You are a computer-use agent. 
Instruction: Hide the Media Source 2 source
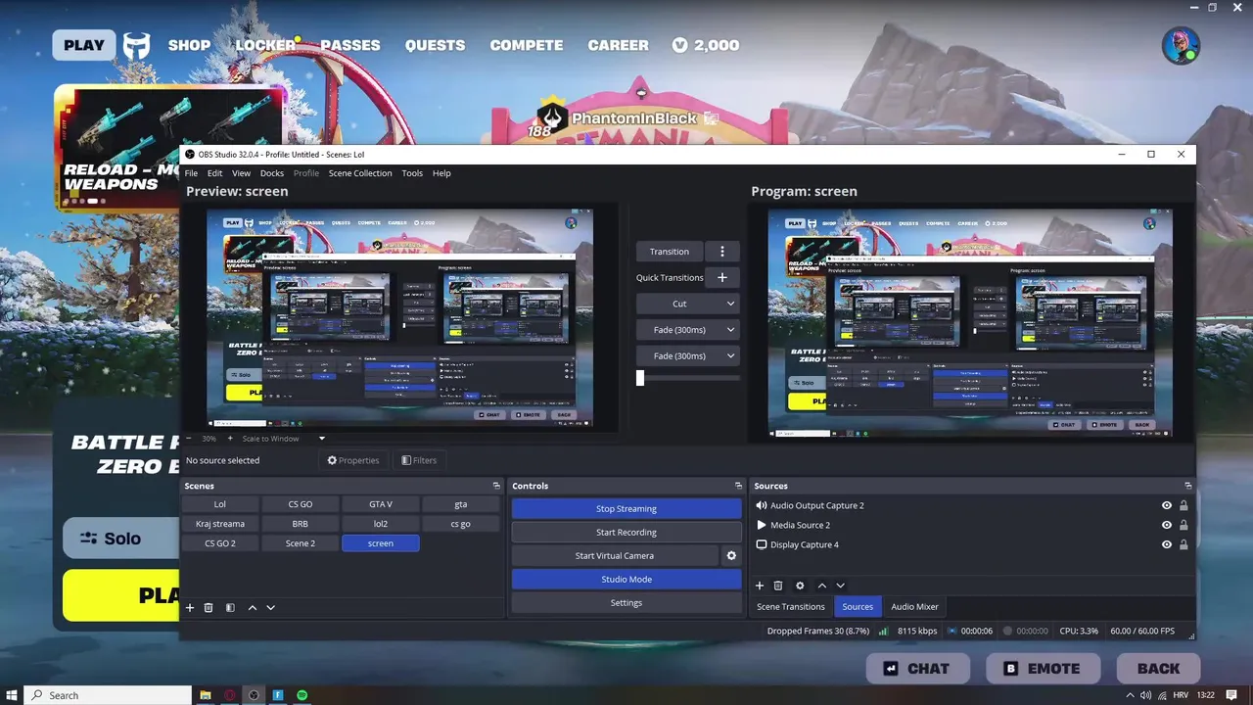pos(1167,526)
